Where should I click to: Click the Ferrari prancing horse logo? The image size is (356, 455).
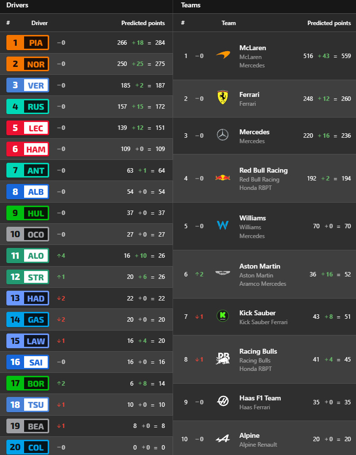tap(223, 97)
